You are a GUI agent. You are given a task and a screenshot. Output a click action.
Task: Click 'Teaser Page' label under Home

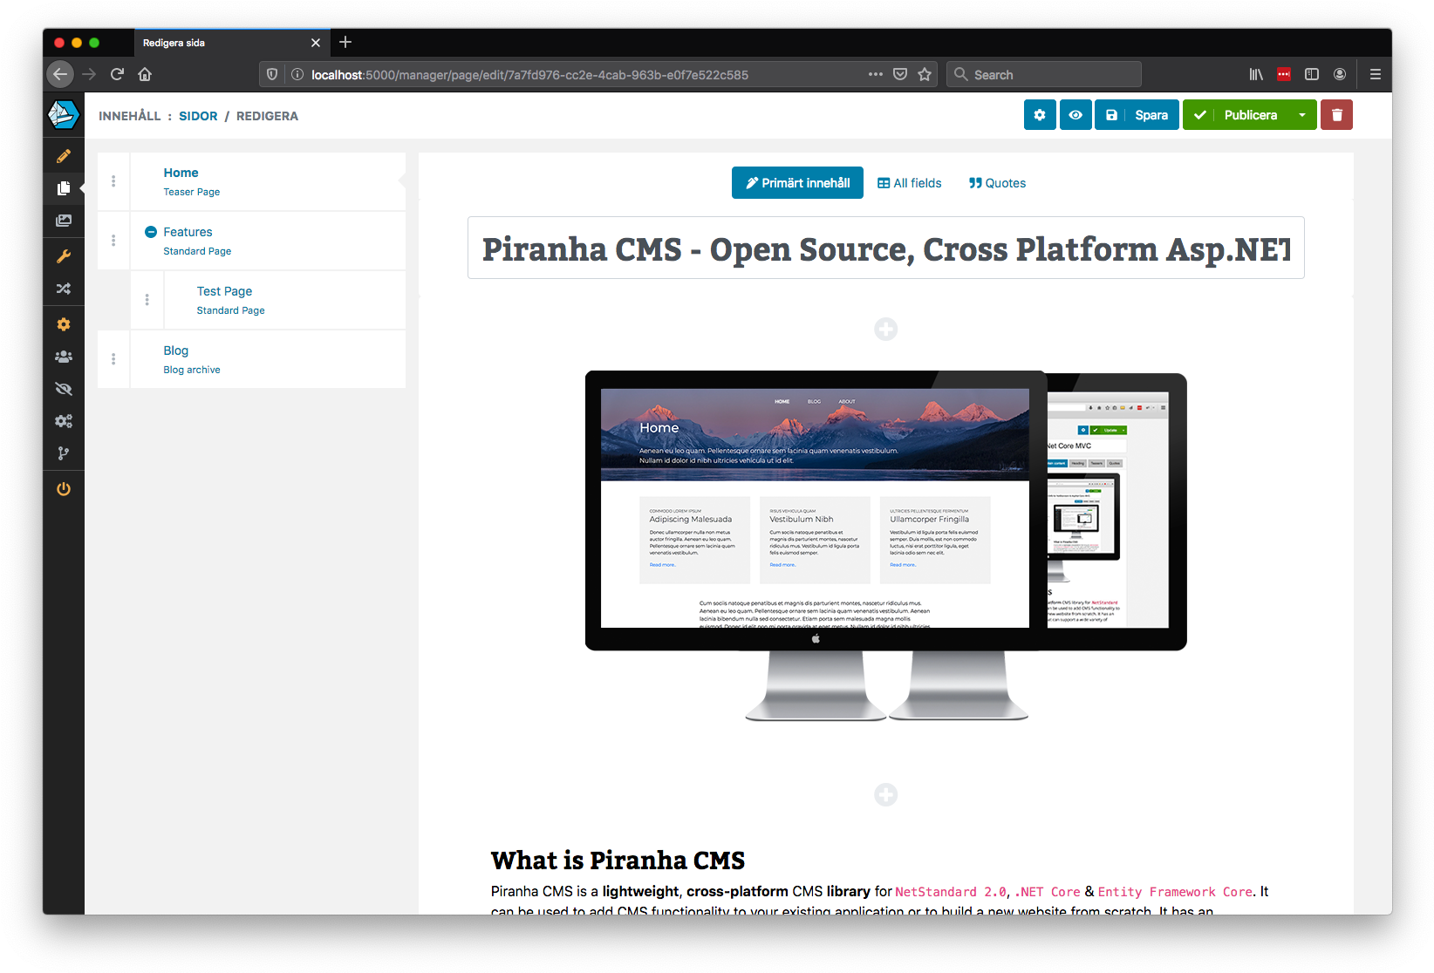point(191,192)
